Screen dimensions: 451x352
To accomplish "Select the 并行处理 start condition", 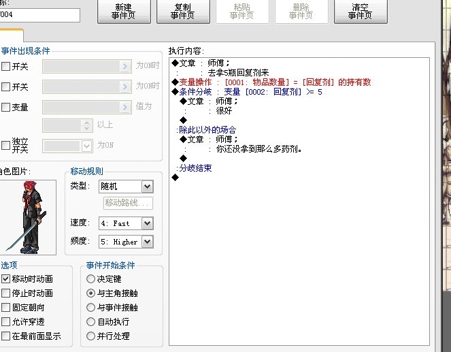I will [90, 336].
